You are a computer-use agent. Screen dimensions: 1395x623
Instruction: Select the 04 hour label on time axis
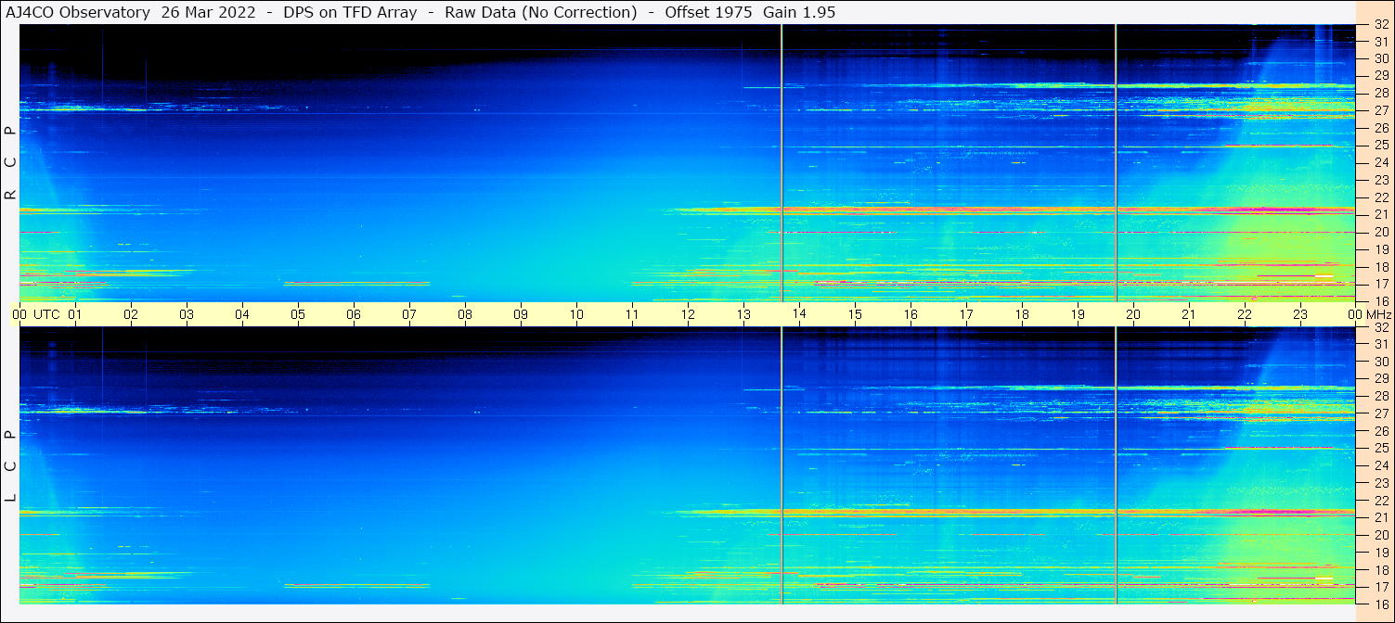[242, 314]
